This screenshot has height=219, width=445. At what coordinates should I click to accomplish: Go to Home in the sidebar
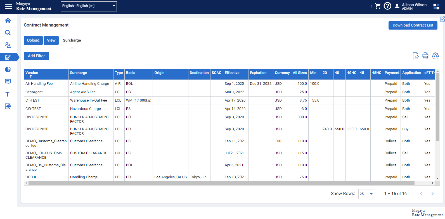coord(8,20)
